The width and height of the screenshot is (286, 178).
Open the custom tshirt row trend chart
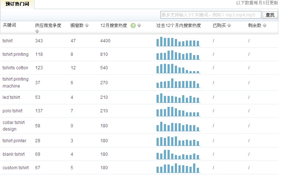178,168
